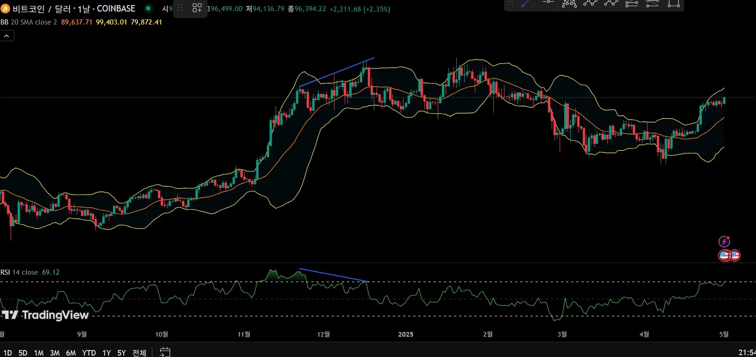
Task: Click the 2025 label on time axis
Action: [x=406, y=334]
